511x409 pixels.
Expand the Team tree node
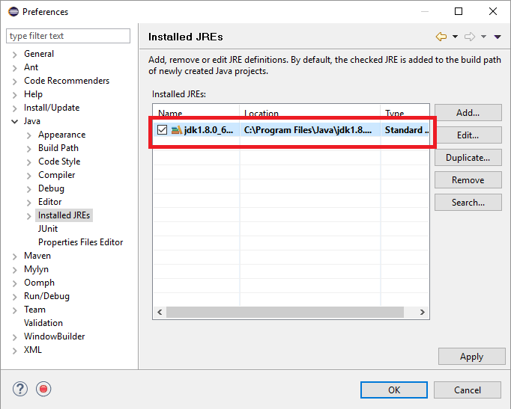[14, 310]
